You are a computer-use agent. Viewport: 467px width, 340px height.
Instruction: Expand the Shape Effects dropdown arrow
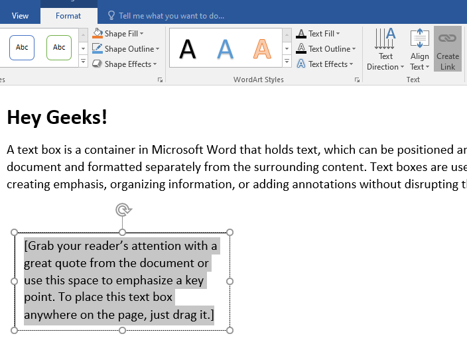(x=155, y=64)
